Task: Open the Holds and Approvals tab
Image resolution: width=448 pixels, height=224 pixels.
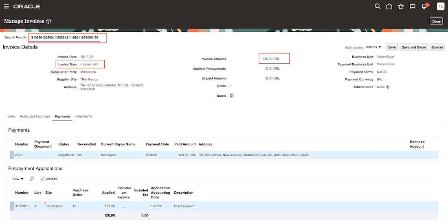Action: (35, 116)
